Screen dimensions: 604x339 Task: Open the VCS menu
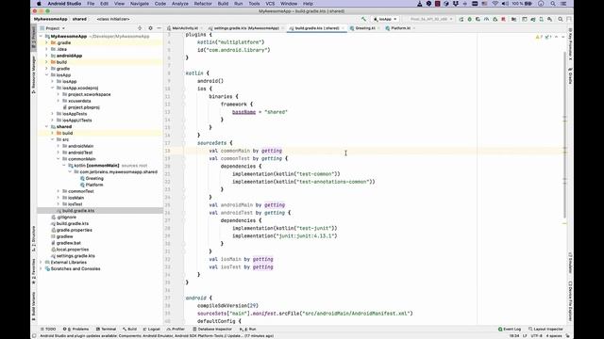pos(270,4)
